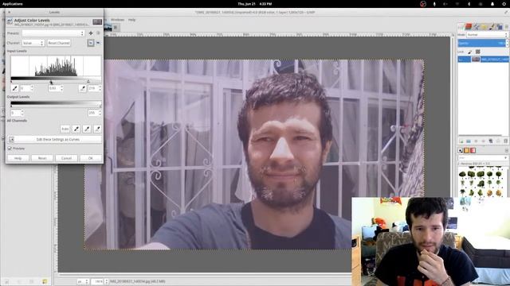Click the image thumbnail tab above canvas
Screen dimensions: 510x286
[108, 28]
